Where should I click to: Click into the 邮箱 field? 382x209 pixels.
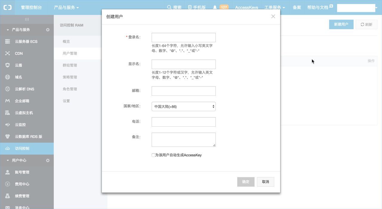(184, 91)
